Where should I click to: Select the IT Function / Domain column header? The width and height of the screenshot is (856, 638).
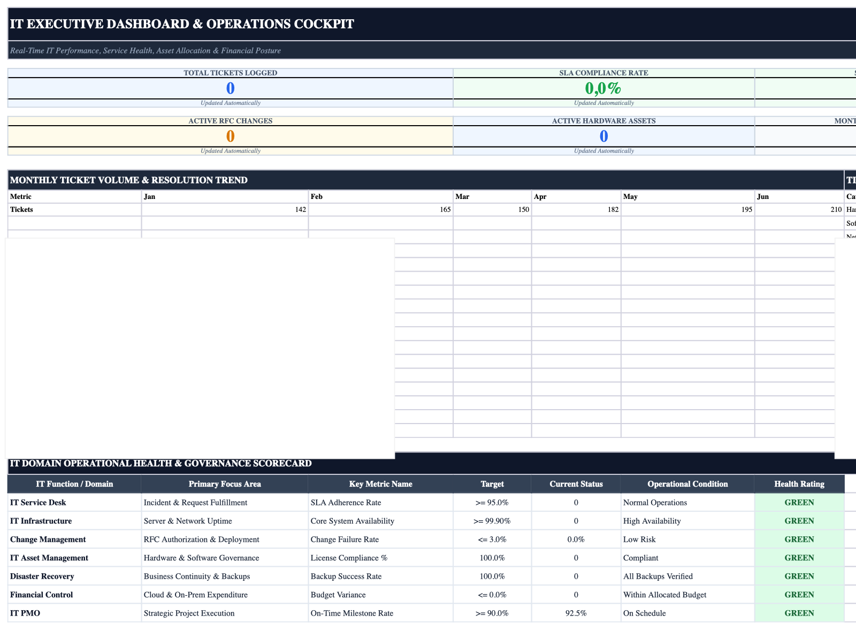pos(74,484)
